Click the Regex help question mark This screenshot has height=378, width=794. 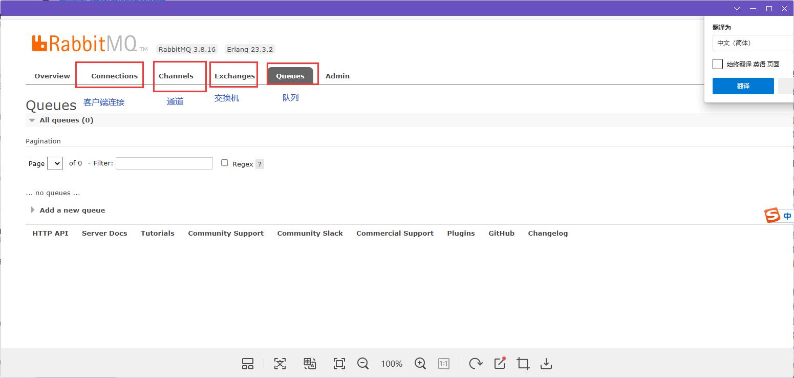point(260,164)
